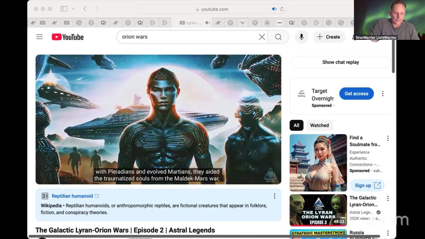Click the article icon in the Wikipedia info panel
425x239 pixels.
[x=45, y=196]
